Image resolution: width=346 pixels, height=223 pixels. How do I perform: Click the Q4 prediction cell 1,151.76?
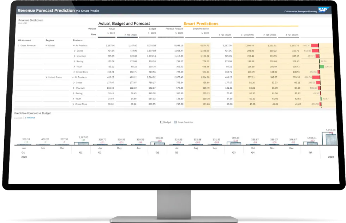pos(294,45)
